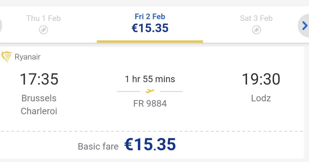Image resolution: width=309 pixels, height=162 pixels.
Task: Click the no-flight icon under Thu 1 Feb
Action: [43, 30]
